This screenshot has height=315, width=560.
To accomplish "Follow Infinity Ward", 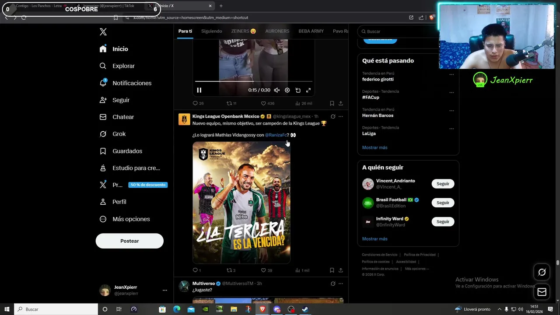I will [443, 222].
